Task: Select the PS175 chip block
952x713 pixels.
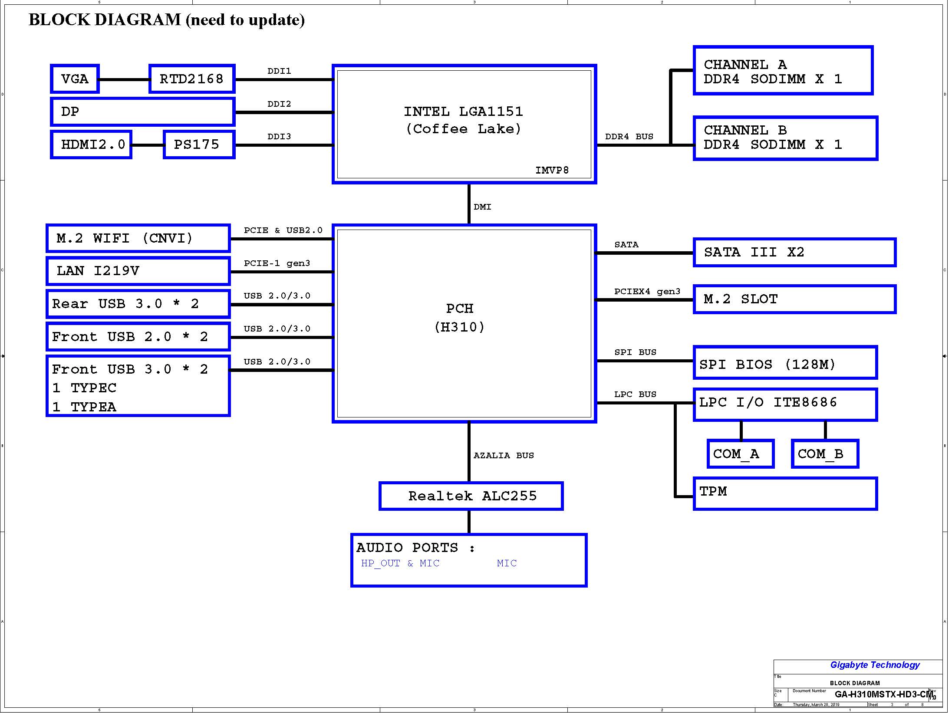Action: click(199, 145)
